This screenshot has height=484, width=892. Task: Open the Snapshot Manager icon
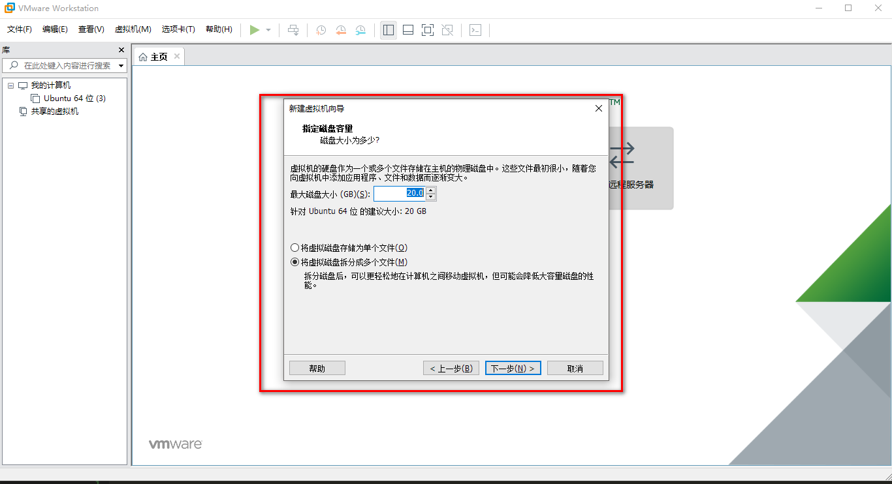tap(360, 30)
